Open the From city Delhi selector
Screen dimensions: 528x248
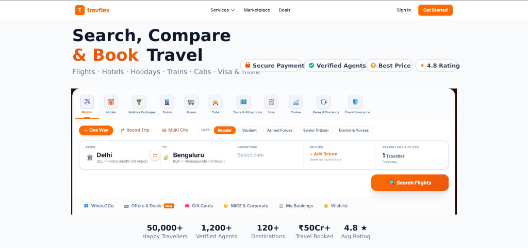(117, 155)
